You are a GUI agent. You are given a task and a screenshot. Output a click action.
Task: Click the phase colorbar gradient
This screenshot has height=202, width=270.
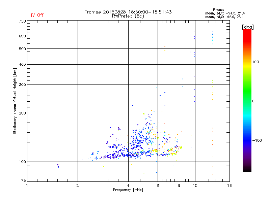click(247, 101)
